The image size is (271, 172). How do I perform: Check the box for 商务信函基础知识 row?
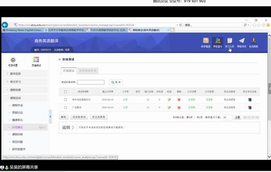65,100
